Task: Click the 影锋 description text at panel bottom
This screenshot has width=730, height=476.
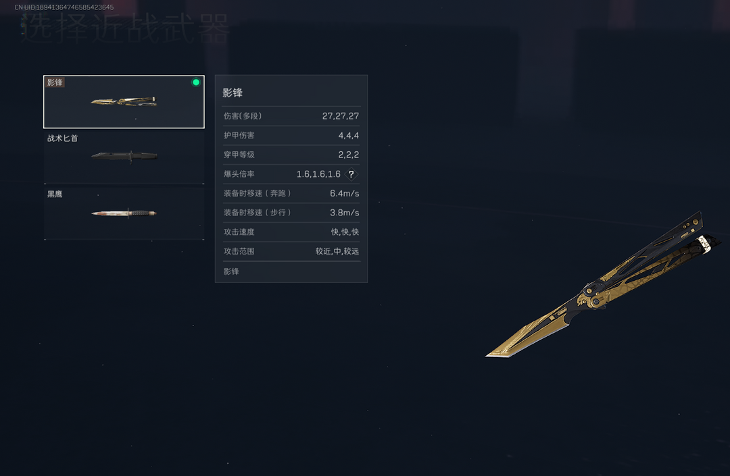Action: [231, 271]
